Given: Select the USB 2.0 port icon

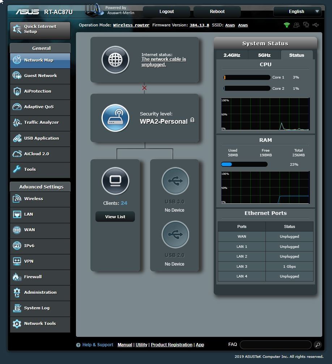Looking at the screenshot, I should [175, 234].
